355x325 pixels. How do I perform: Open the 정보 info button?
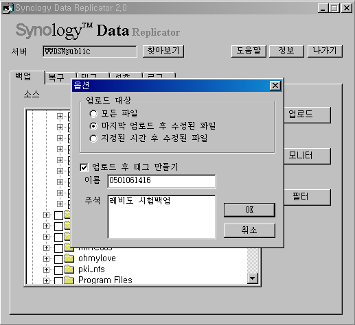pos(286,51)
